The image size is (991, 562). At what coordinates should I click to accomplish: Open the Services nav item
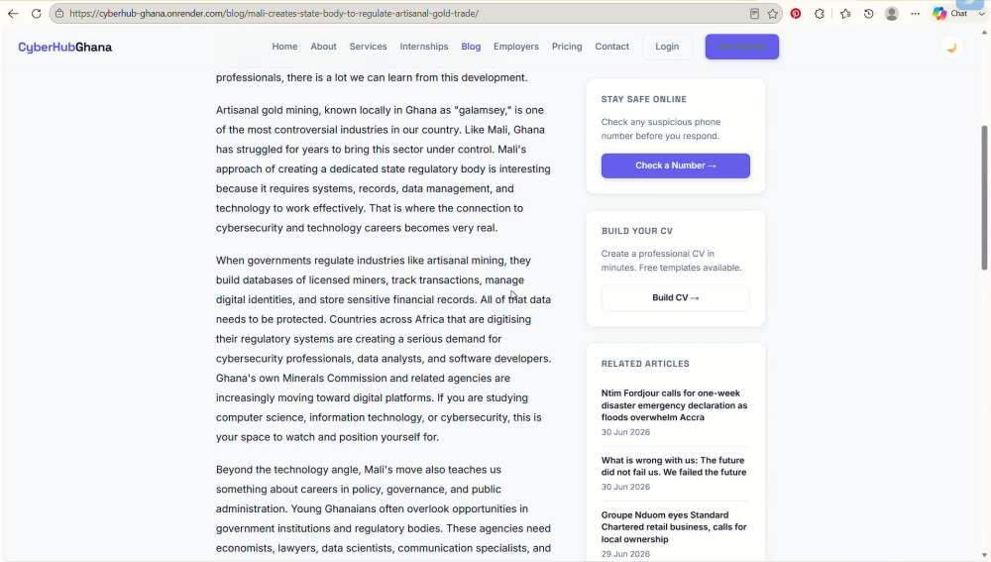(x=368, y=47)
